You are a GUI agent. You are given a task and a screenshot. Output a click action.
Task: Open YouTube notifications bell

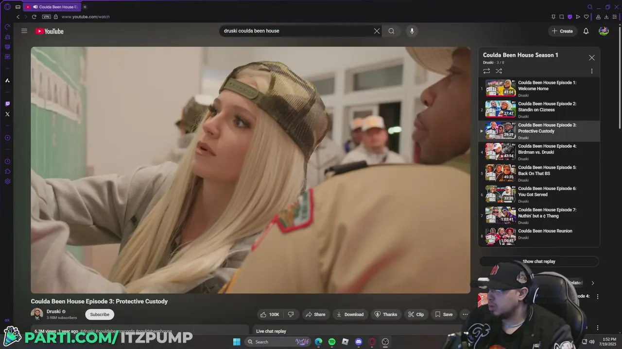point(586,31)
